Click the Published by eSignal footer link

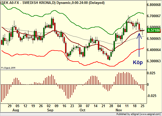tap(139, 114)
